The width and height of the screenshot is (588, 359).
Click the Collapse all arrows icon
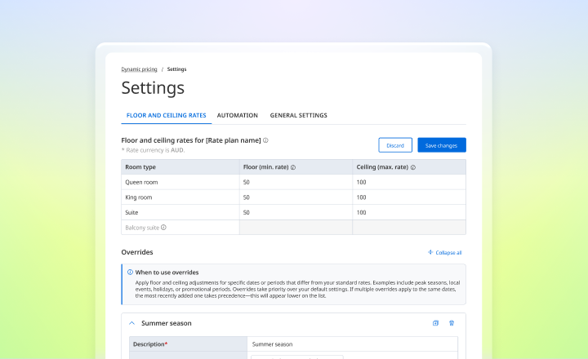coord(430,252)
